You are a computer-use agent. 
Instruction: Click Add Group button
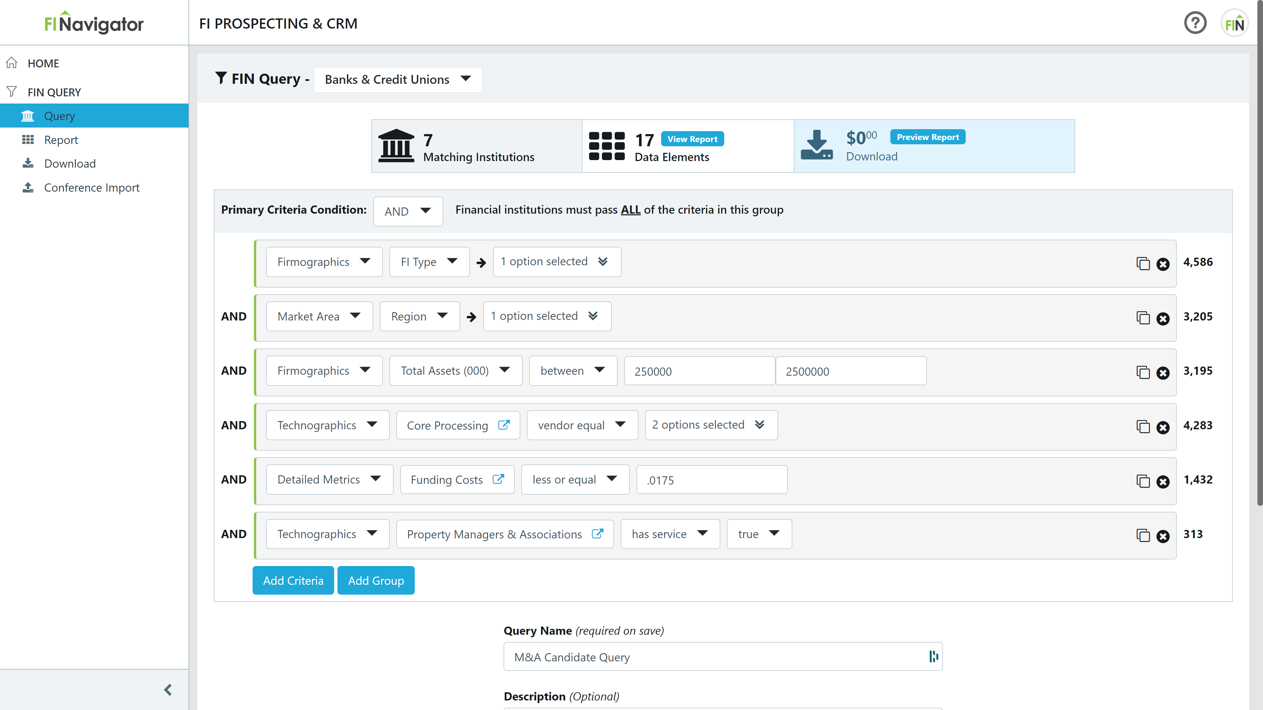tap(376, 580)
